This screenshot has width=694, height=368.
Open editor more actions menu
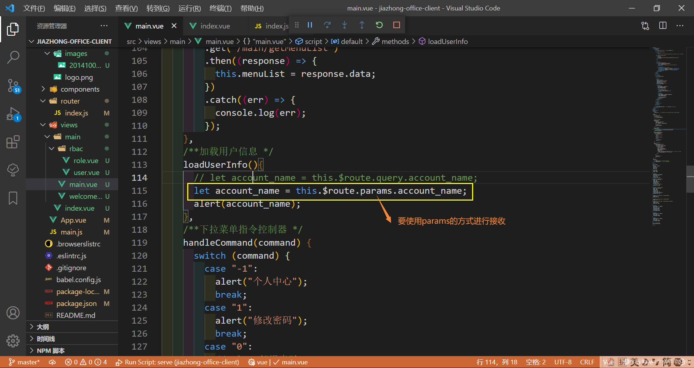[x=680, y=26]
